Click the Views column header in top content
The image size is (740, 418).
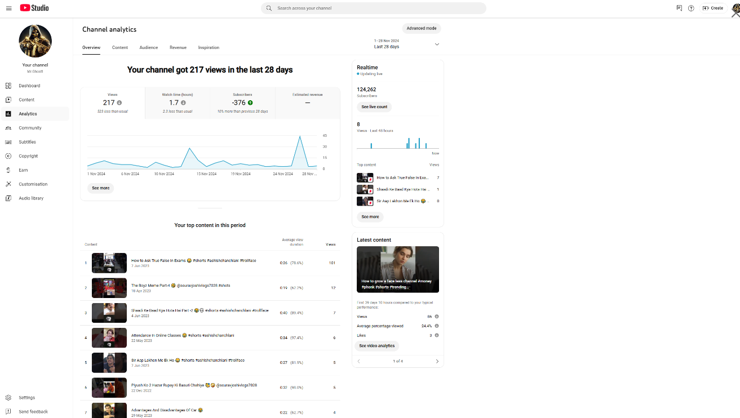331,244
